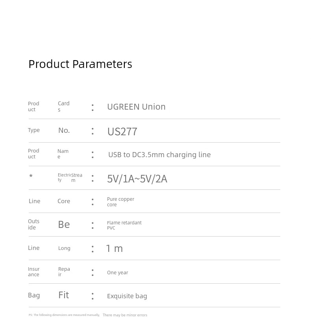Click the One year warranty value
The image size is (311, 334).
tap(117, 272)
